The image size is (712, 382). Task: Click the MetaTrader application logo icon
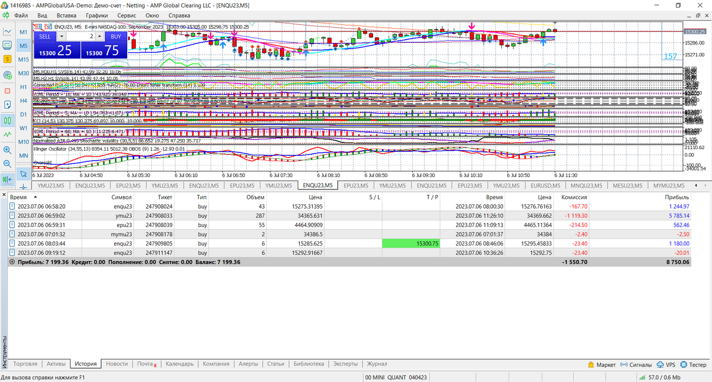click(5, 5)
